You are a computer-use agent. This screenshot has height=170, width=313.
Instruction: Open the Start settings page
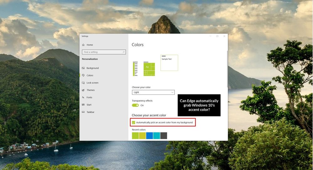(x=89, y=105)
